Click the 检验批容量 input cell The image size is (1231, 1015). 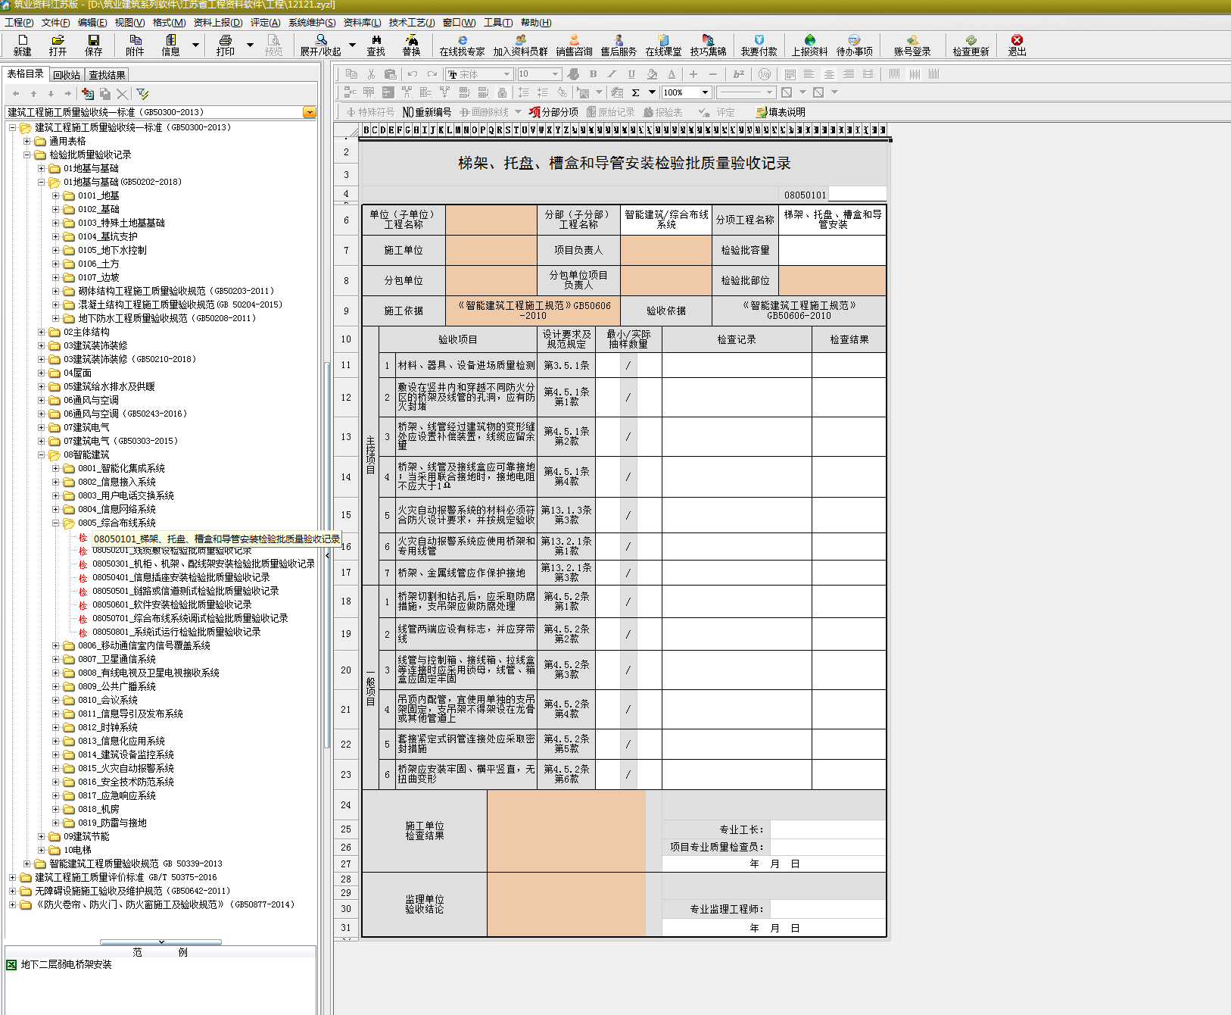click(x=832, y=250)
